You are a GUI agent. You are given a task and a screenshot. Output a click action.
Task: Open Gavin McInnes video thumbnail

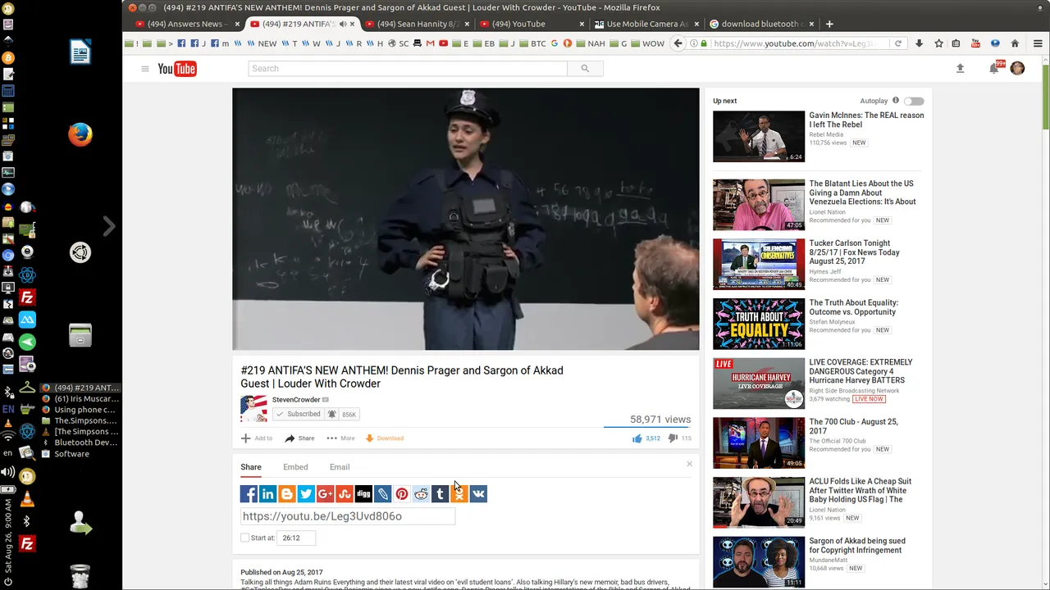pyautogui.click(x=759, y=136)
